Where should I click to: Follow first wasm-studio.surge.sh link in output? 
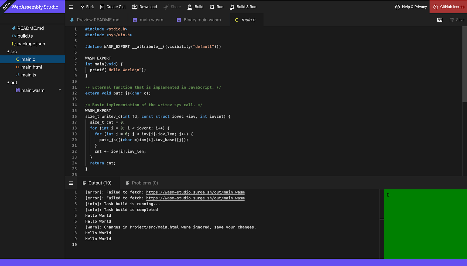(195, 192)
